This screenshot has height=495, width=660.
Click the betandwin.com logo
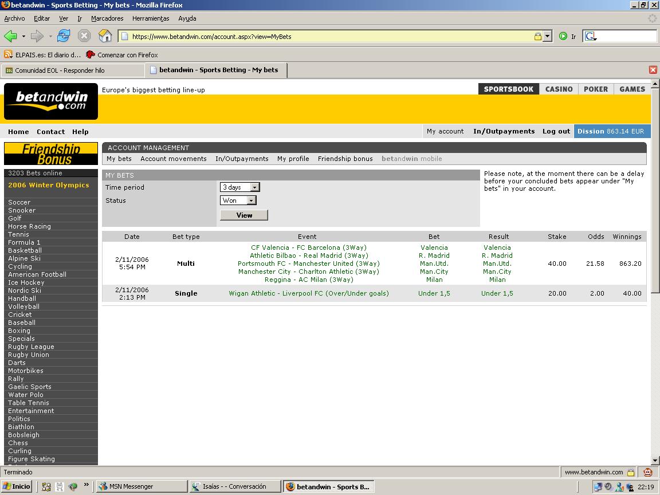tap(51, 102)
